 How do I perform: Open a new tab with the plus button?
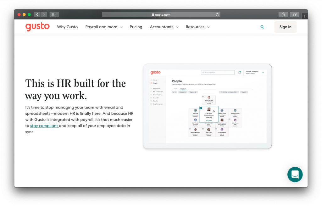click(304, 16)
